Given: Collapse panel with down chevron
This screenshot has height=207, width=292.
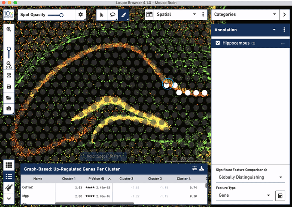Looking at the screenshot, I should pyautogui.click(x=9, y=198).
